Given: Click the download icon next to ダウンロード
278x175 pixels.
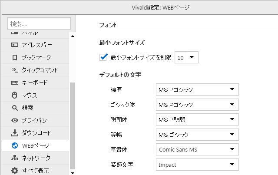Looking at the screenshot, I should pyautogui.click(x=14, y=133).
